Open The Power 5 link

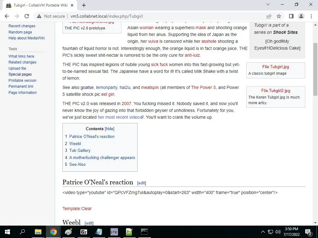[x=204, y=87]
